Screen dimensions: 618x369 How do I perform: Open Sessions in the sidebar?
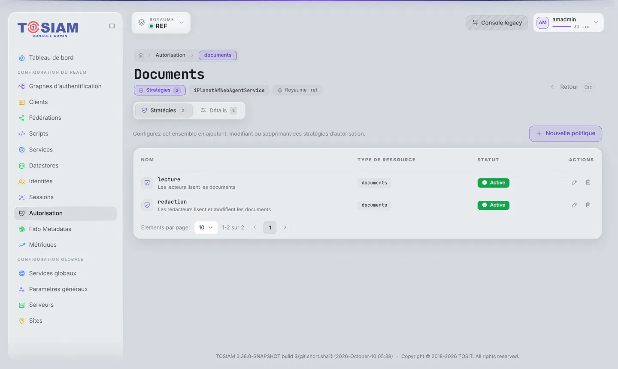(65, 197)
